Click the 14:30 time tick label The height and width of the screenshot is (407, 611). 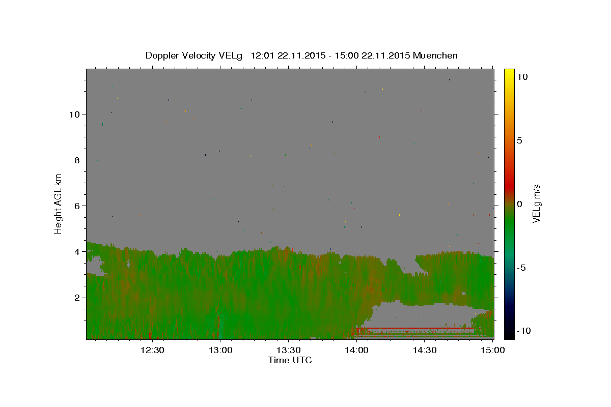(425, 350)
